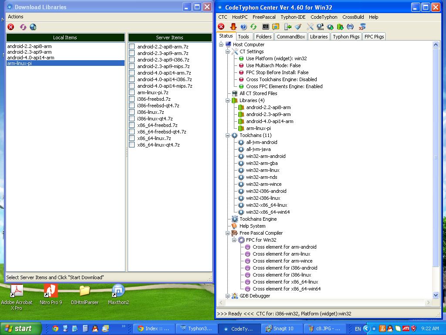Check the x86_64-freebsd-qt4.7z checkbox

(132, 132)
